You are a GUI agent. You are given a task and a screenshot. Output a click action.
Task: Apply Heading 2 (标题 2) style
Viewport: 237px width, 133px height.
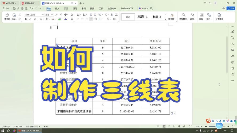[x=157, y=17]
